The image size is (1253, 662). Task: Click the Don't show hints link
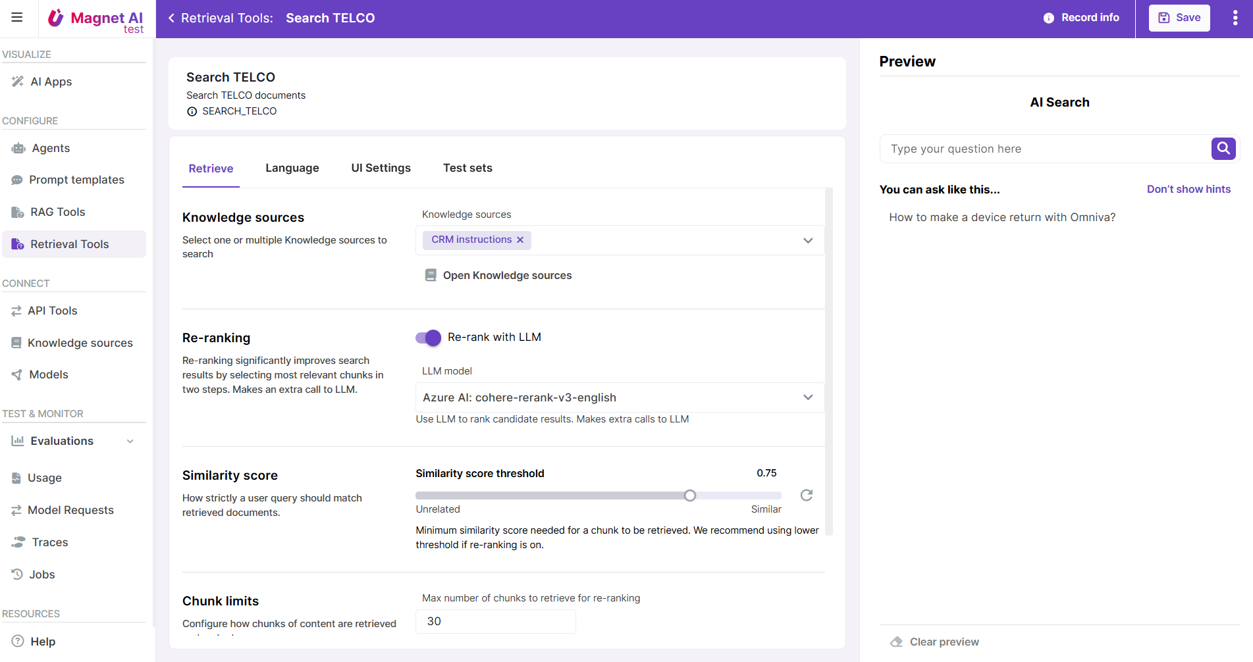[x=1188, y=190]
